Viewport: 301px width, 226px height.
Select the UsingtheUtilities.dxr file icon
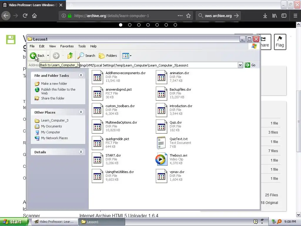coord(97,176)
